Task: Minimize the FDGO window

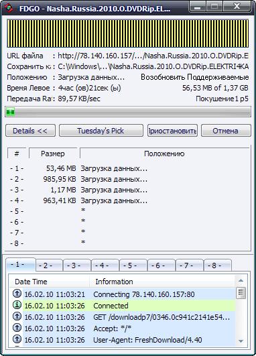Action: coord(198,7)
